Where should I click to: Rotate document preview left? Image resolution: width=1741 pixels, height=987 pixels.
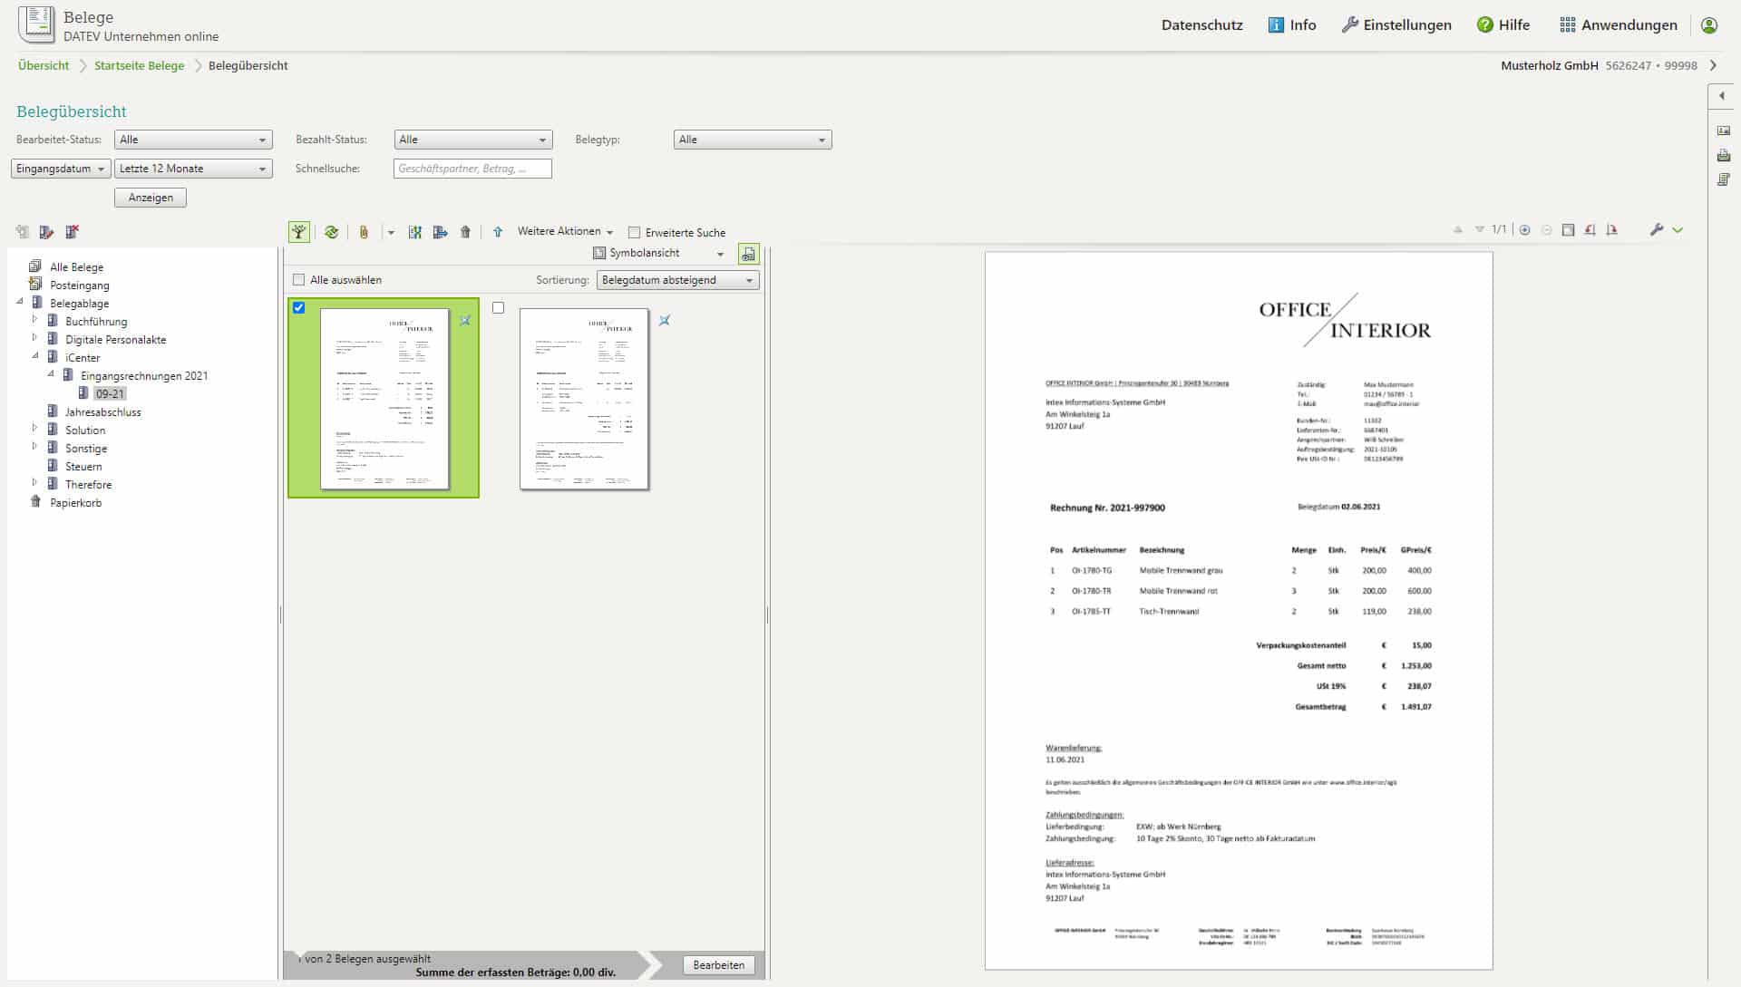point(1590,230)
